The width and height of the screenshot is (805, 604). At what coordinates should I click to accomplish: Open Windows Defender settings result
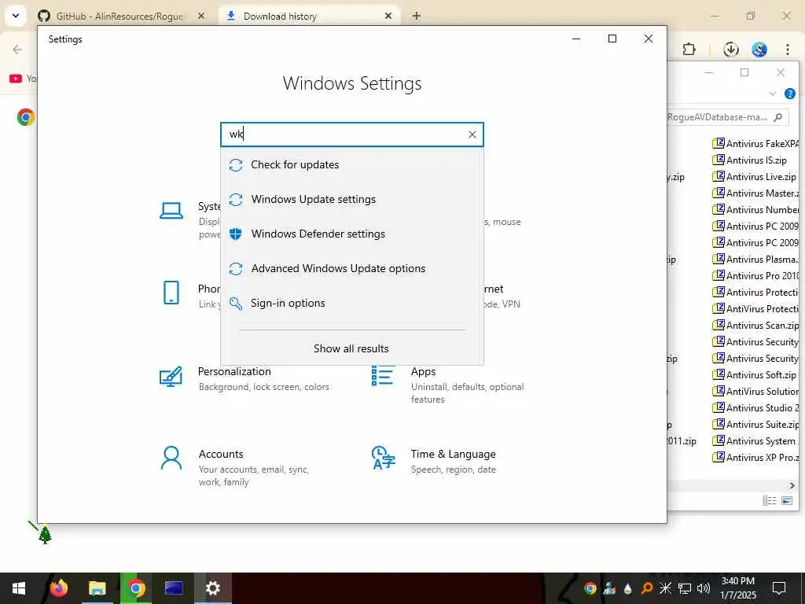[351, 234]
